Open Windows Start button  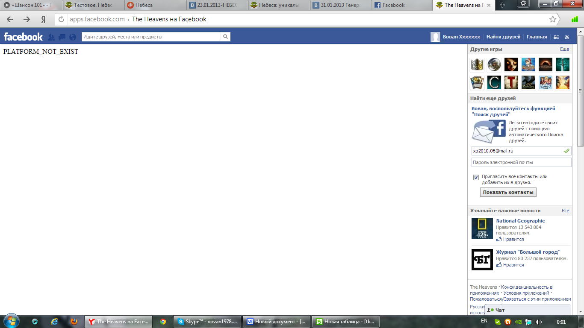(11, 320)
